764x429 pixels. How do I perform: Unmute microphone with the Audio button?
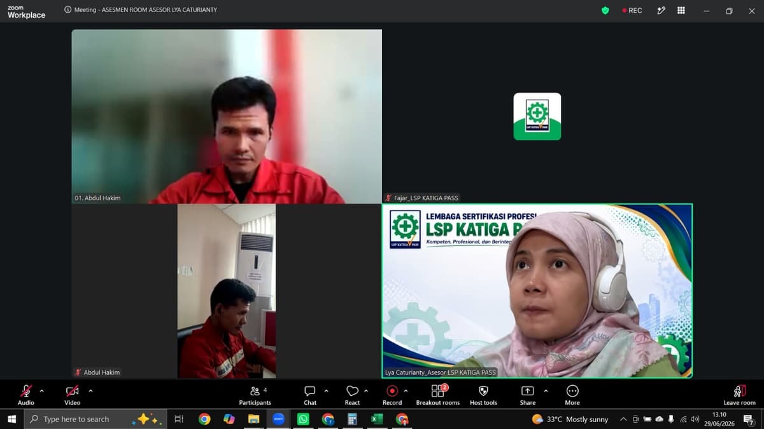click(x=26, y=395)
